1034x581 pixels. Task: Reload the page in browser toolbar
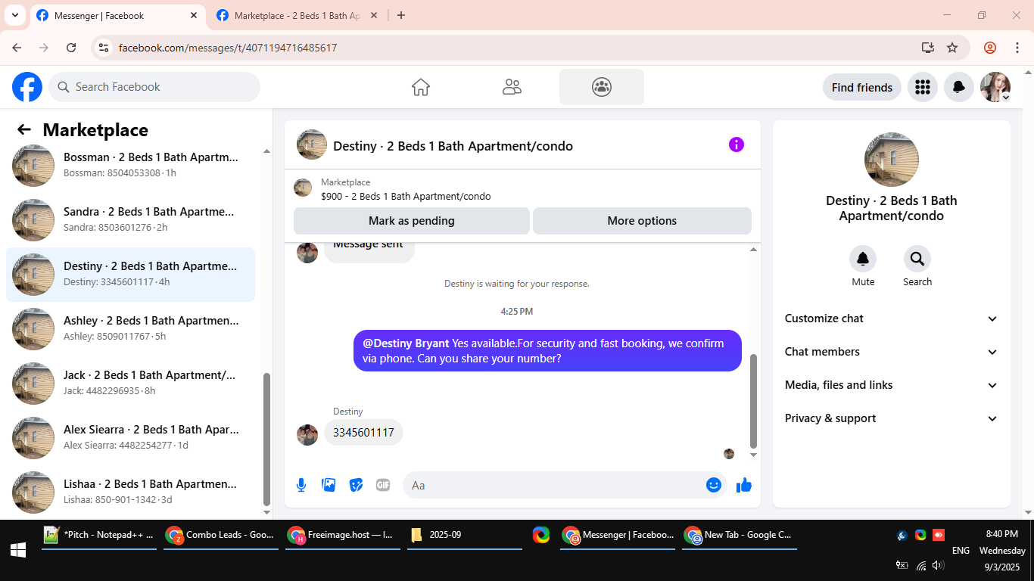[x=71, y=48]
